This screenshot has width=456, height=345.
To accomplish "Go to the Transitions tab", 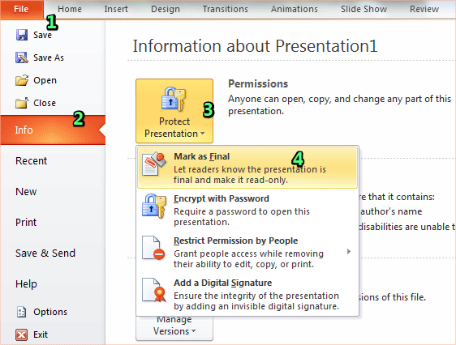I will click(225, 9).
